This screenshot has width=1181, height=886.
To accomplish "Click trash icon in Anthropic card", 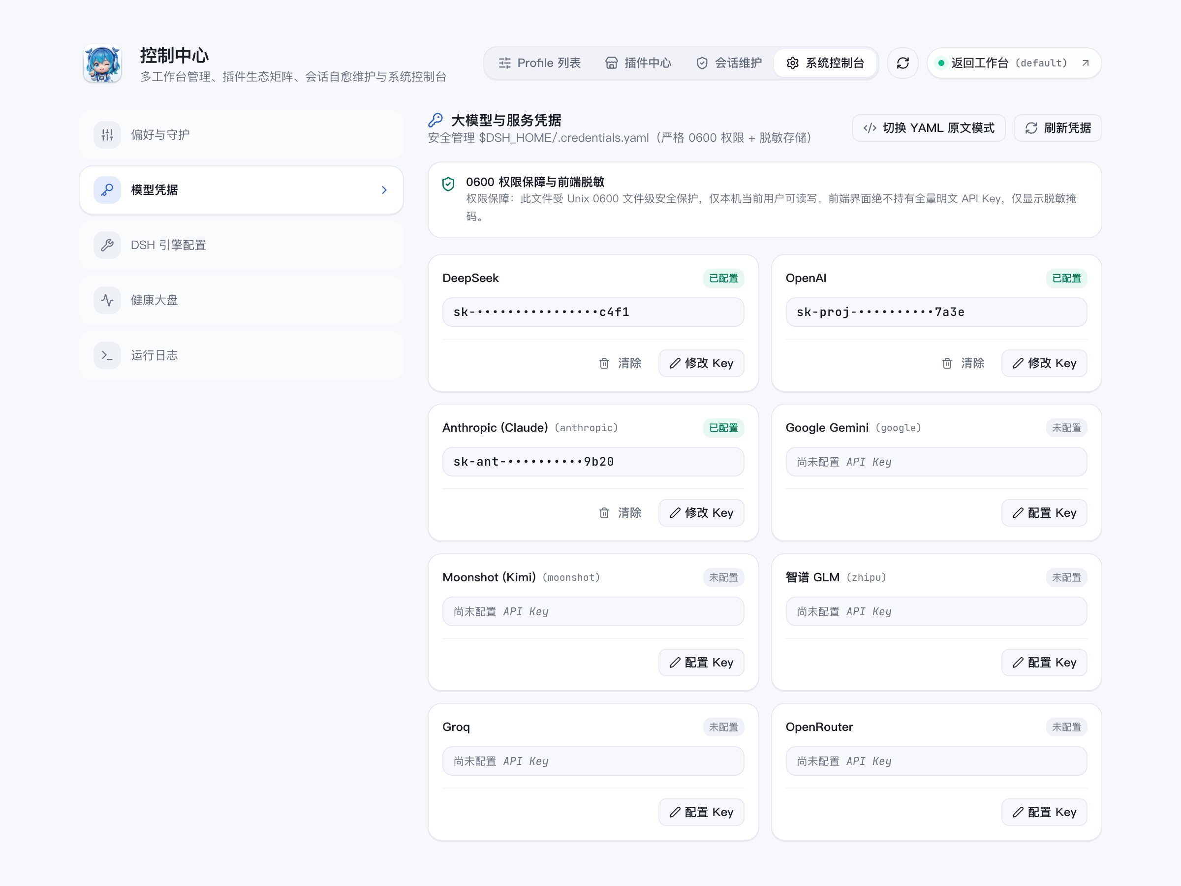I will tap(604, 513).
